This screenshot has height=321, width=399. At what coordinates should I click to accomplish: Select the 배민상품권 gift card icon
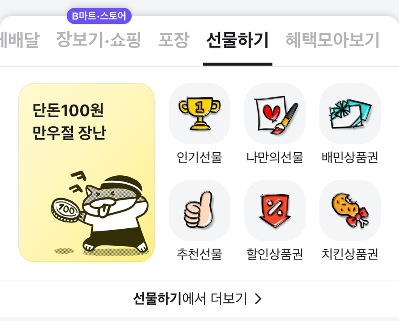pos(350,113)
